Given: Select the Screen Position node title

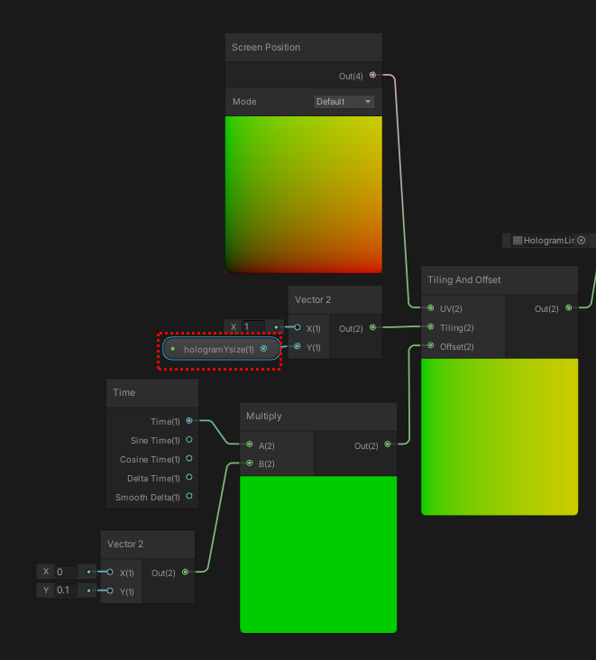Looking at the screenshot, I should [266, 47].
